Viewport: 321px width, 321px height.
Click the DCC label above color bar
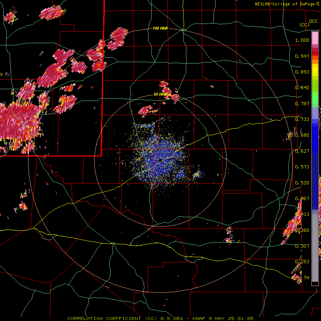click(313, 21)
